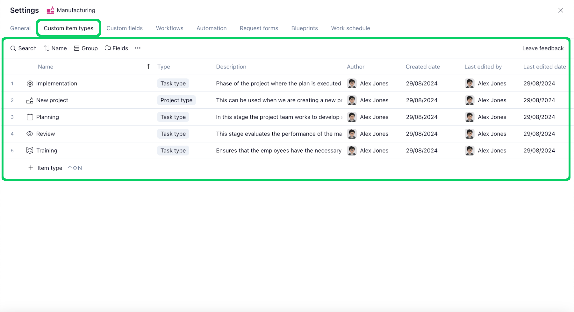Click the Leave feedback link
This screenshot has width=574, height=312.
(x=543, y=48)
